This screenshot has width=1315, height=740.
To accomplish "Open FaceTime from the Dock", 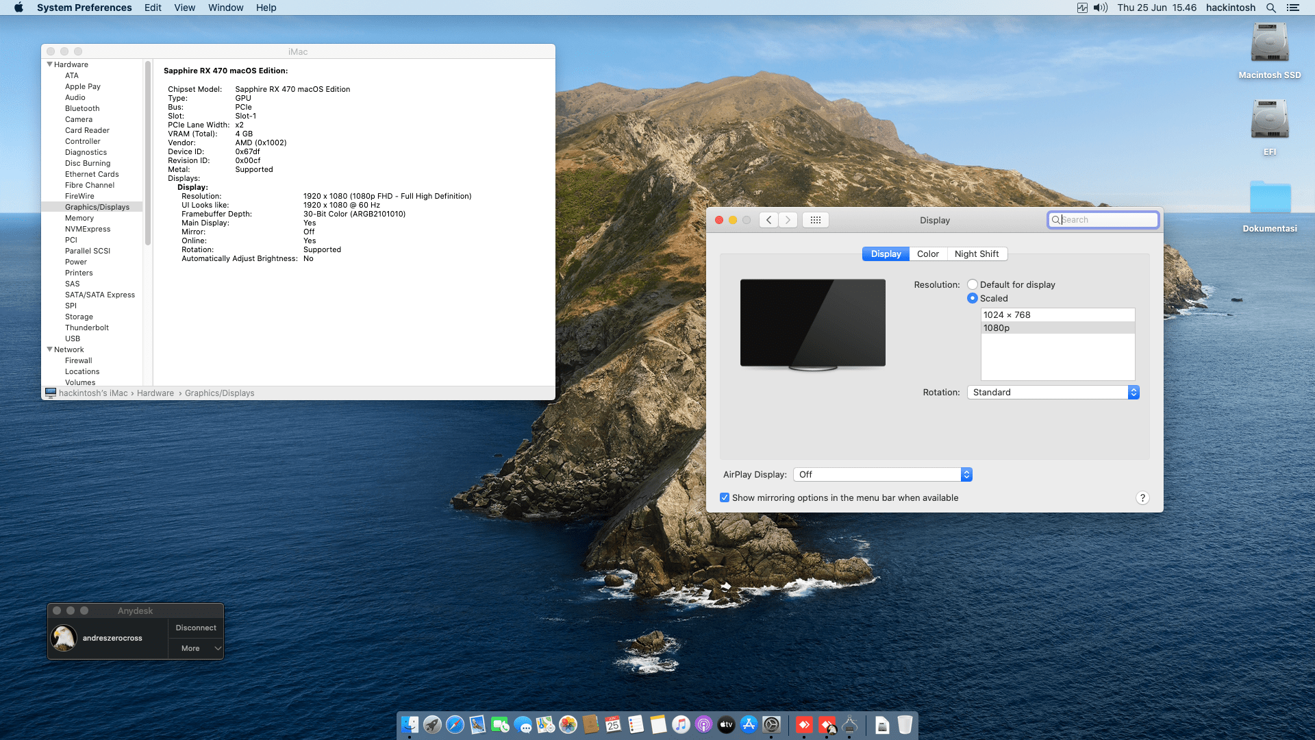I will (500, 724).
